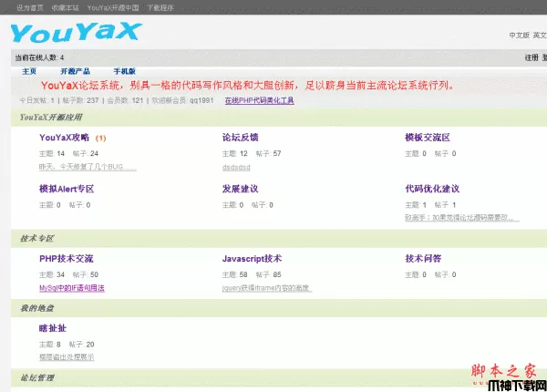547x392 pixels.
Task: Go to the 主页 navigation tab
Action: (29, 71)
